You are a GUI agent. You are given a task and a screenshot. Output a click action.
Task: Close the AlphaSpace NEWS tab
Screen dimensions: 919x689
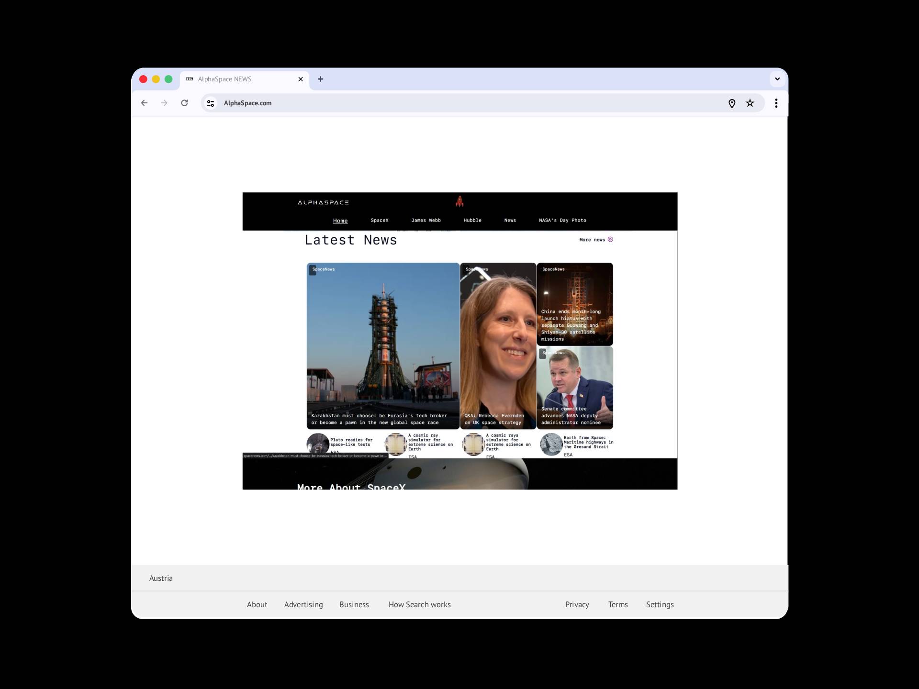(x=301, y=79)
